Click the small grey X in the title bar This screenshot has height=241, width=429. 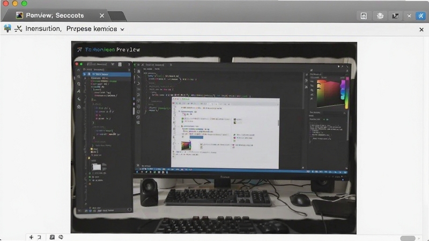coord(409,16)
